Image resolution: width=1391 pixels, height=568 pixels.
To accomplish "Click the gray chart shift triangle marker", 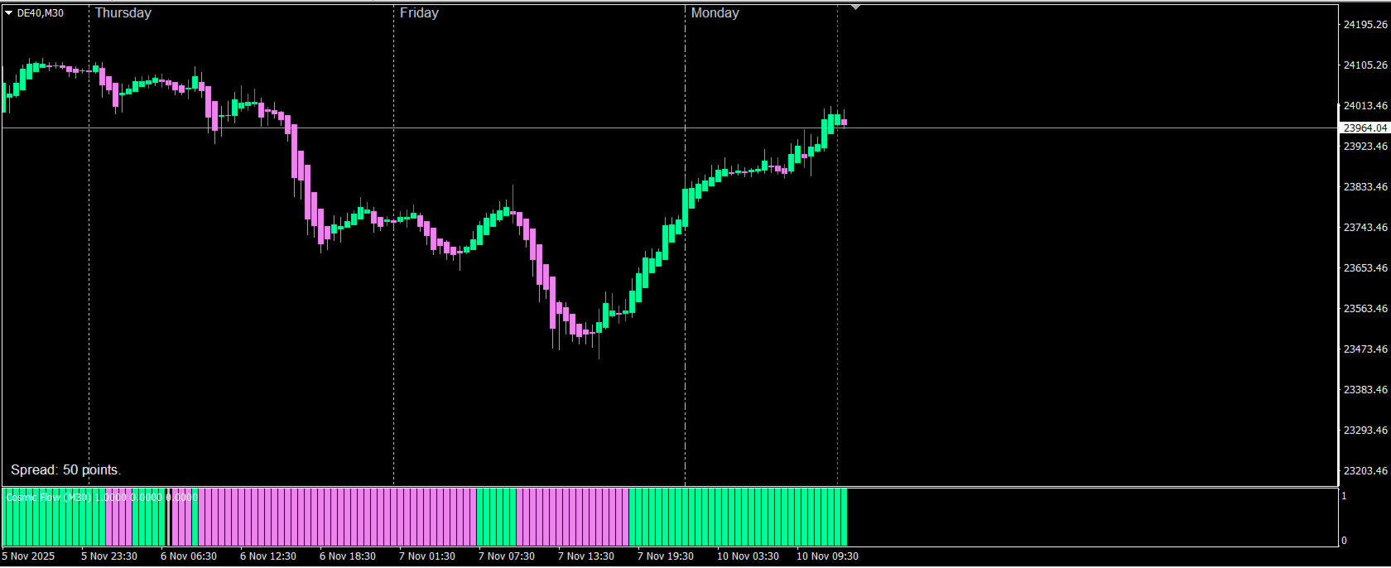I will pos(856,7).
